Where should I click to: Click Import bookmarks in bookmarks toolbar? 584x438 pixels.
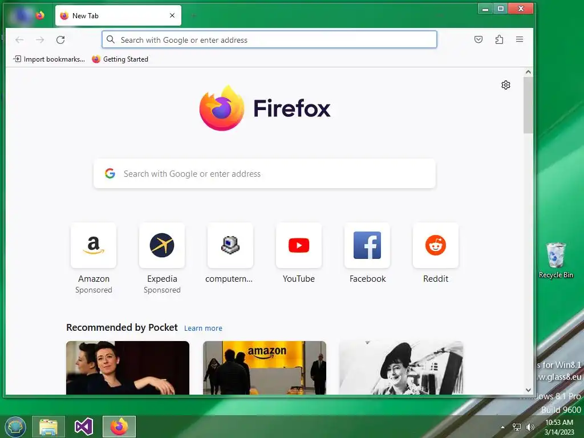point(49,59)
